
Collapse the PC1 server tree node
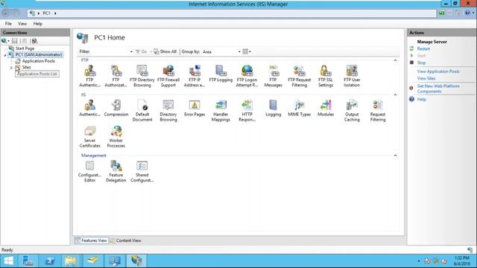[5, 55]
